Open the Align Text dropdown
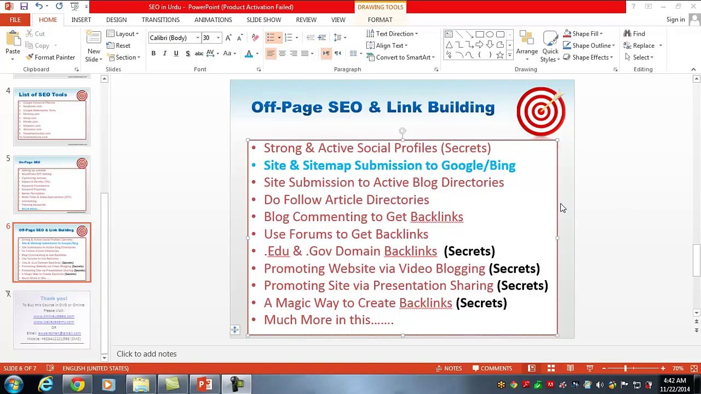The image size is (701, 394). (x=388, y=45)
